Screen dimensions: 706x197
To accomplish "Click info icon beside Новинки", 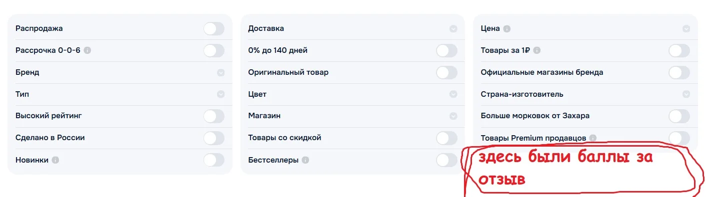I will [55, 160].
